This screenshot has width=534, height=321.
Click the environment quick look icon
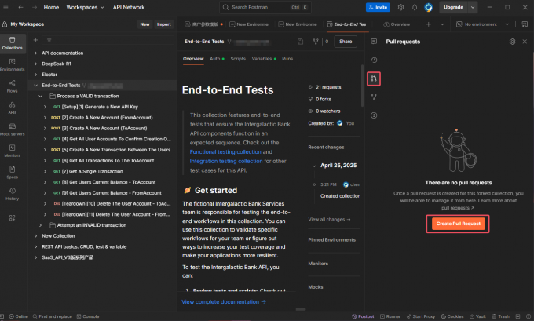click(x=525, y=24)
